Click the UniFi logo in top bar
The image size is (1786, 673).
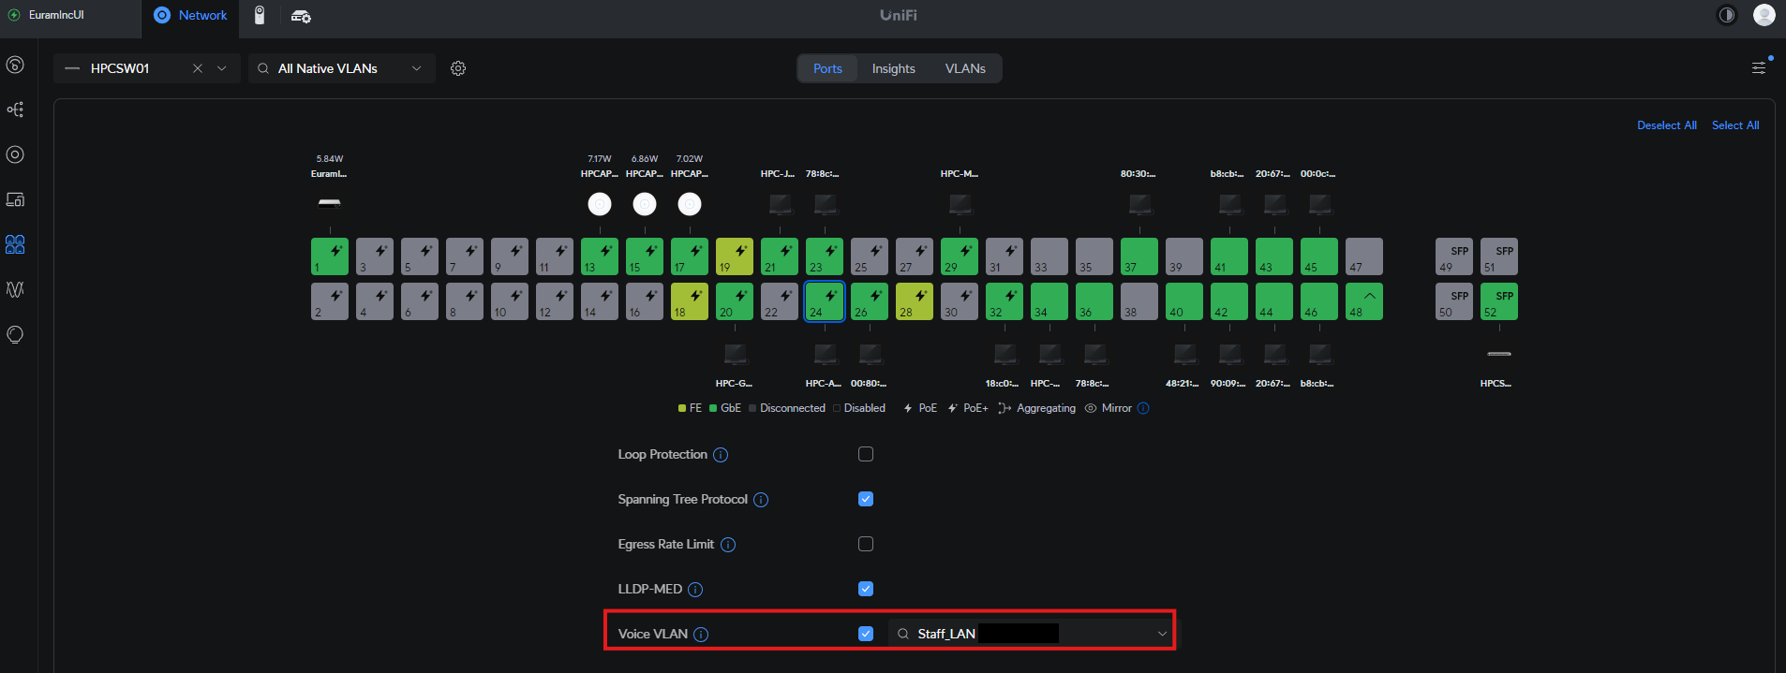tap(899, 15)
